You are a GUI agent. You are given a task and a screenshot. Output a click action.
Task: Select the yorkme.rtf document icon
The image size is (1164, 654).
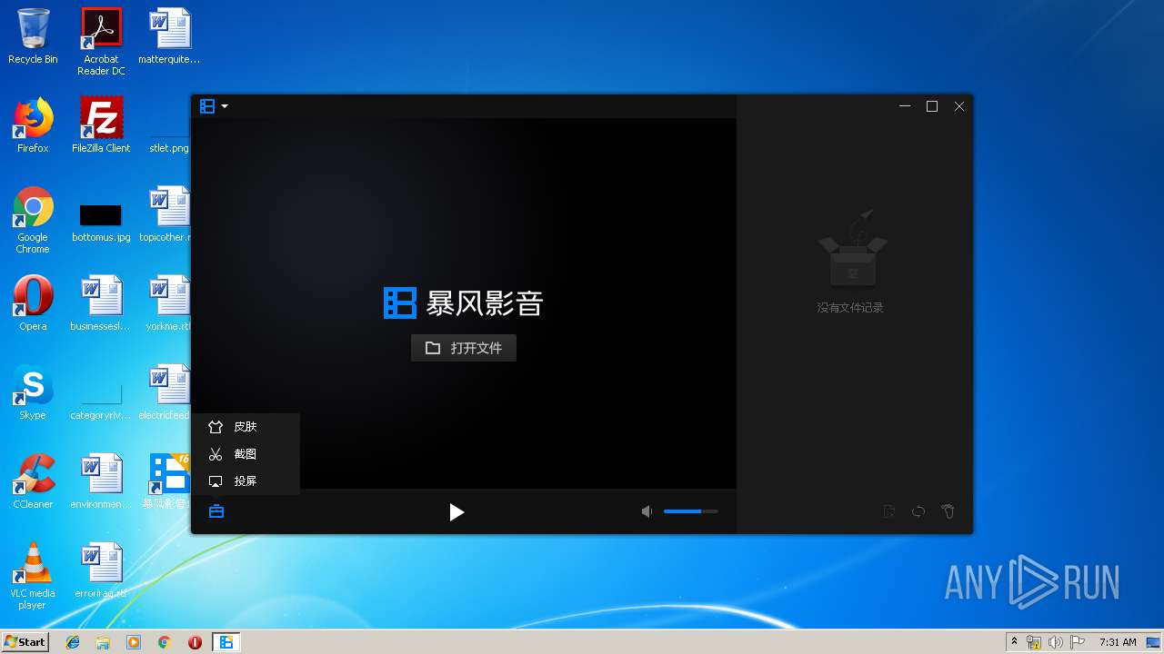point(169,303)
